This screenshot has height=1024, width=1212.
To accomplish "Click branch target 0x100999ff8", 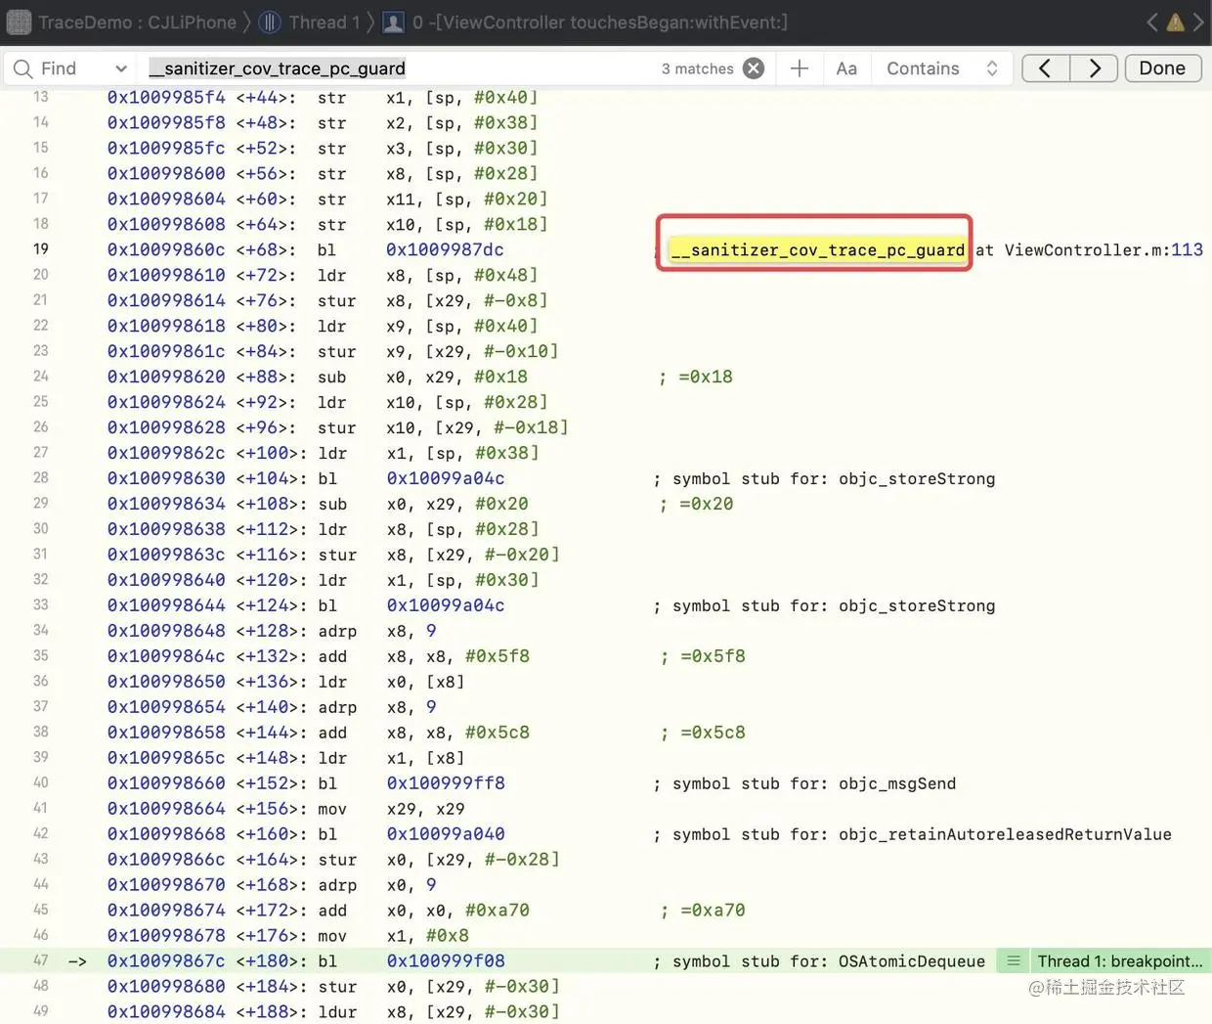I will tap(446, 783).
